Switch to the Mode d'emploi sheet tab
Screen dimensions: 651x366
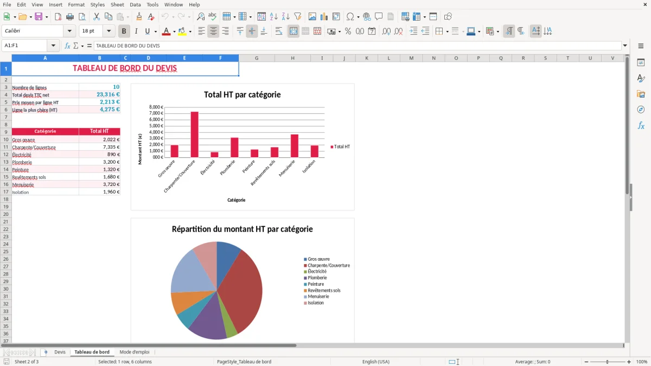[x=135, y=352]
